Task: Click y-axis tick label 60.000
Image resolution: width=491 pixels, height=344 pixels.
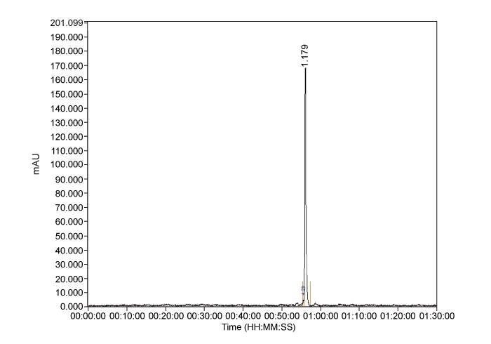Action: (69, 222)
